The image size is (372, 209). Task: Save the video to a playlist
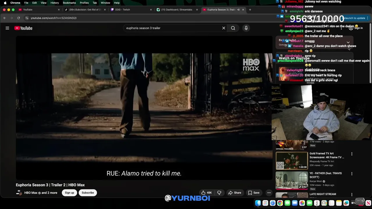click(x=254, y=193)
